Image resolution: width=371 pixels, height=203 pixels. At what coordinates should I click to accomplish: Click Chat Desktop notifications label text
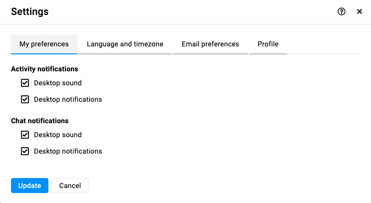point(68,151)
